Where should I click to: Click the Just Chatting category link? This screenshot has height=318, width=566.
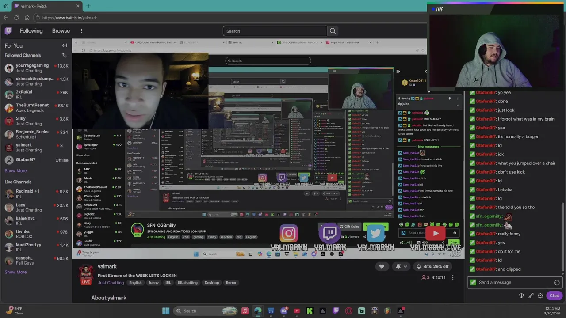click(x=111, y=283)
